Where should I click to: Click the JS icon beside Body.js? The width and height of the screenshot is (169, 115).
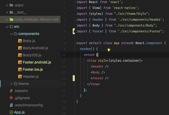pyautogui.click(x=20, y=41)
